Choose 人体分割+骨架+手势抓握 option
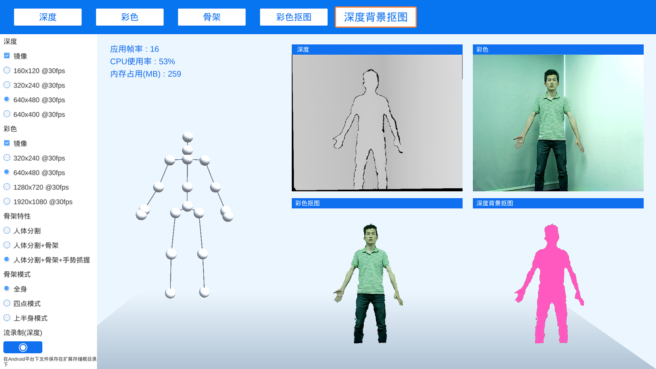 click(7, 259)
